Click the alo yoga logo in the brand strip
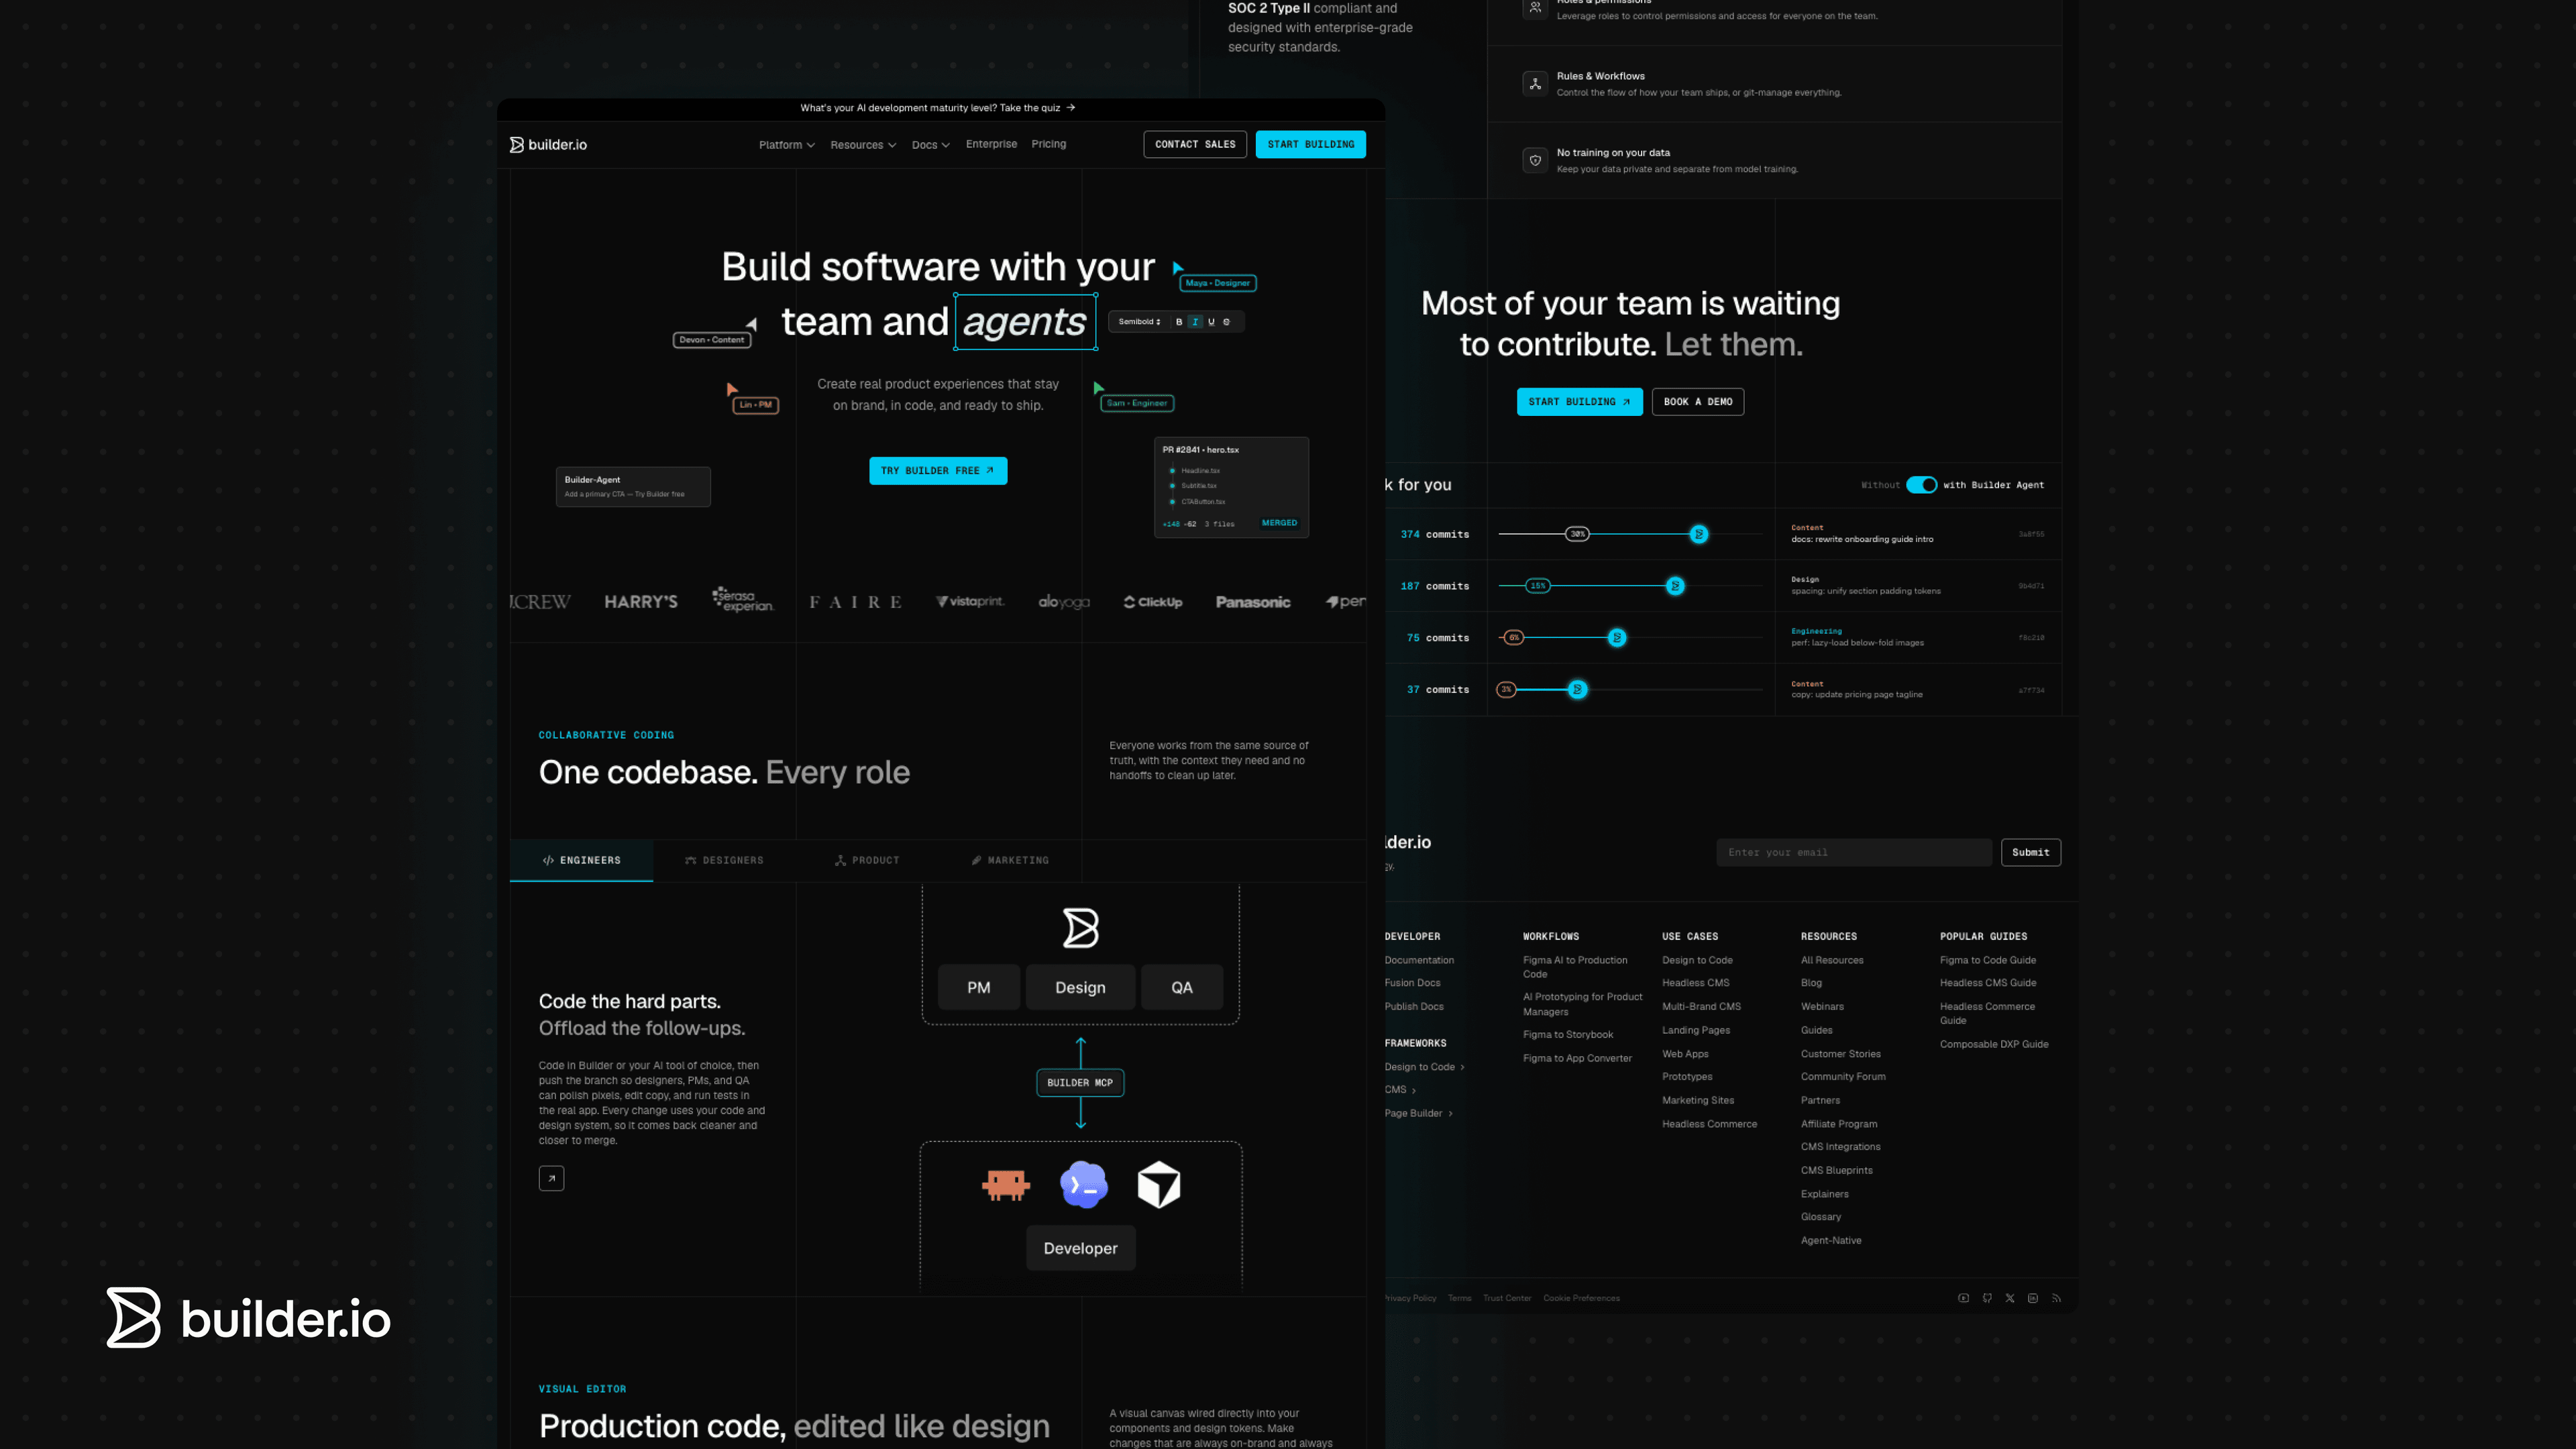 click(1064, 602)
